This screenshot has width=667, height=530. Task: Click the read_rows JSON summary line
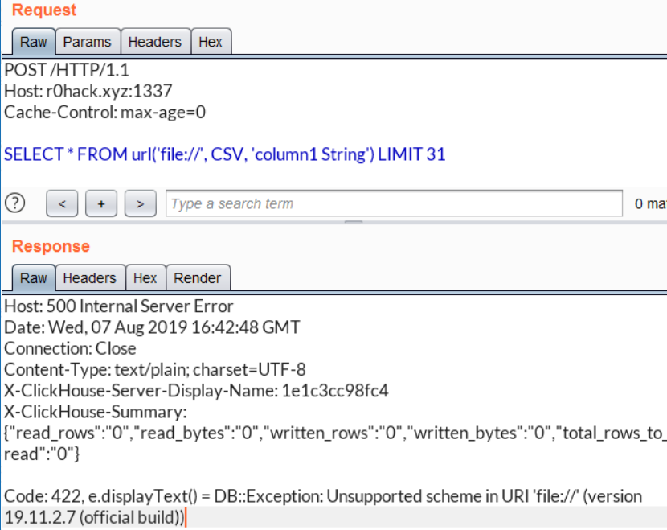click(x=335, y=433)
